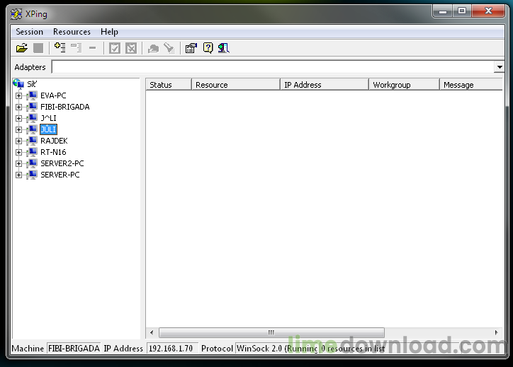
Task: Click the grayed check-all checkmark icon
Action: coord(115,48)
